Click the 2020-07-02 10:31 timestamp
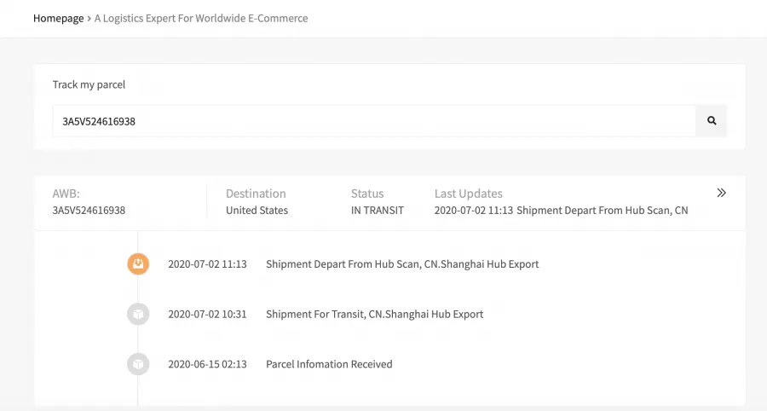The width and height of the screenshot is (767, 411). click(207, 314)
